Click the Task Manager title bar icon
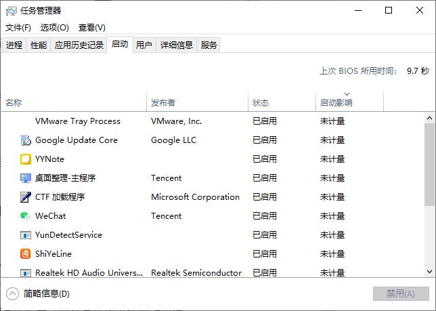The width and height of the screenshot is (436, 311). tap(12, 11)
